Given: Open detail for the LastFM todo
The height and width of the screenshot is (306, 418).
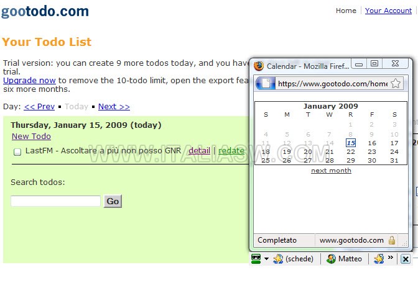Looking at the screenshot, I should click(200, 151).
